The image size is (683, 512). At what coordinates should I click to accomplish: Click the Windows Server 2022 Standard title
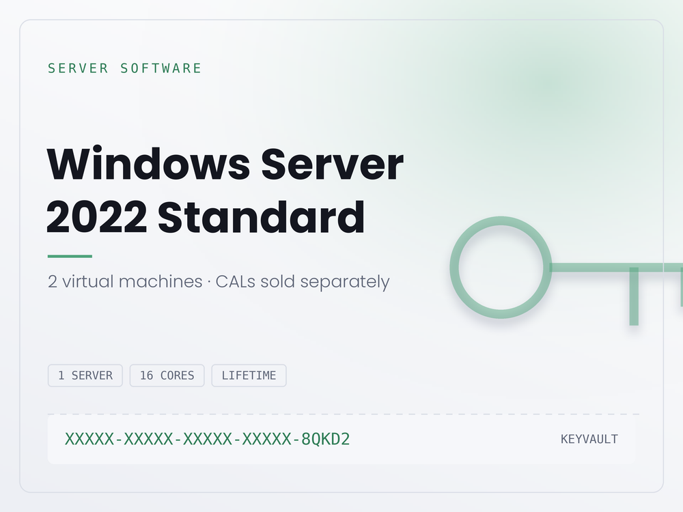pyautogui.click(x=225, y=190)
